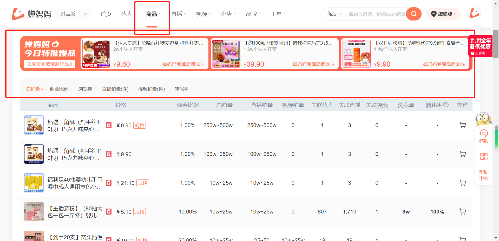Viewport: 499px width, 241px height.
Task: Click the owl mascot icon
Action: [483, 119]
